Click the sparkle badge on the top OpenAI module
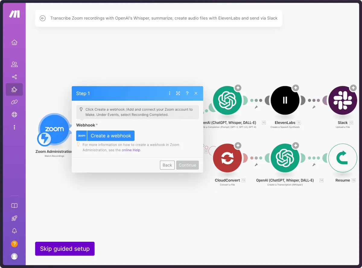 tap(238, 88)
